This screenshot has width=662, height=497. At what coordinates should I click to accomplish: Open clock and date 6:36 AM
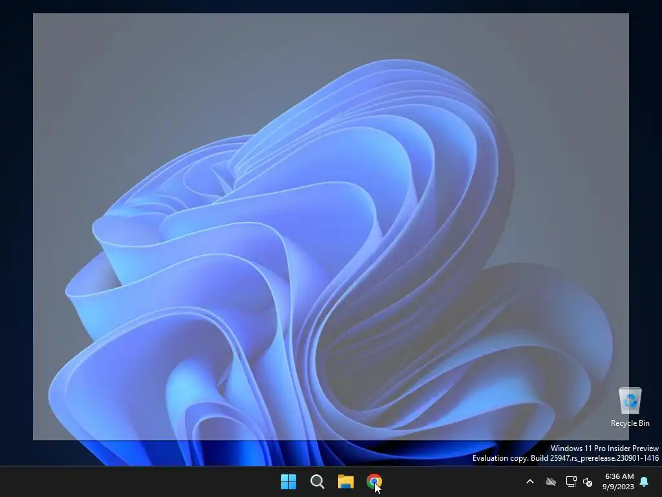tap(619, 481)
